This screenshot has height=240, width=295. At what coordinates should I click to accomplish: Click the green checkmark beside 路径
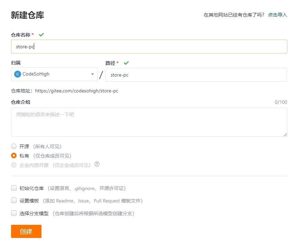(126, 63)
